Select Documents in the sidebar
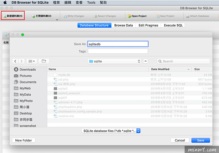 25,82
